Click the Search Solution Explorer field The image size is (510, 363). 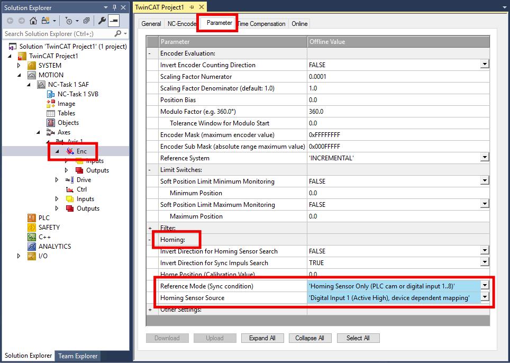point(59,33)
